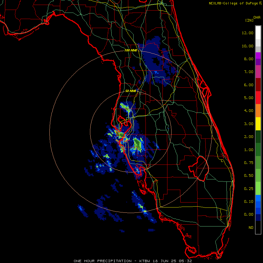Screen dimensions: 263x263
Task: Select the black ND legend swatch
Action: tap(258, 228)
